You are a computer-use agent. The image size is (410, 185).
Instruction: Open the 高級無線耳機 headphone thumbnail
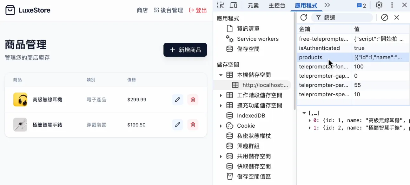(x=20, y=99)
